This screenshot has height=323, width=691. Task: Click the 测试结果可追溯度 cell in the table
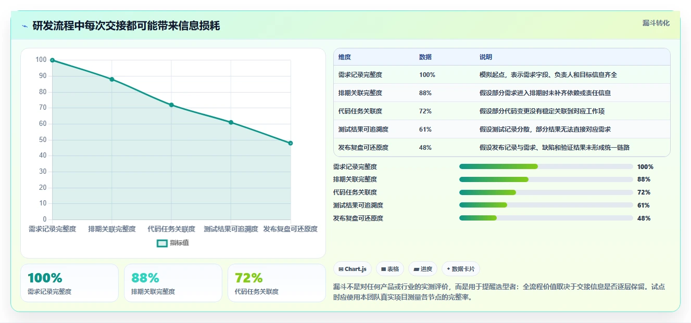(x=363, y=130)
